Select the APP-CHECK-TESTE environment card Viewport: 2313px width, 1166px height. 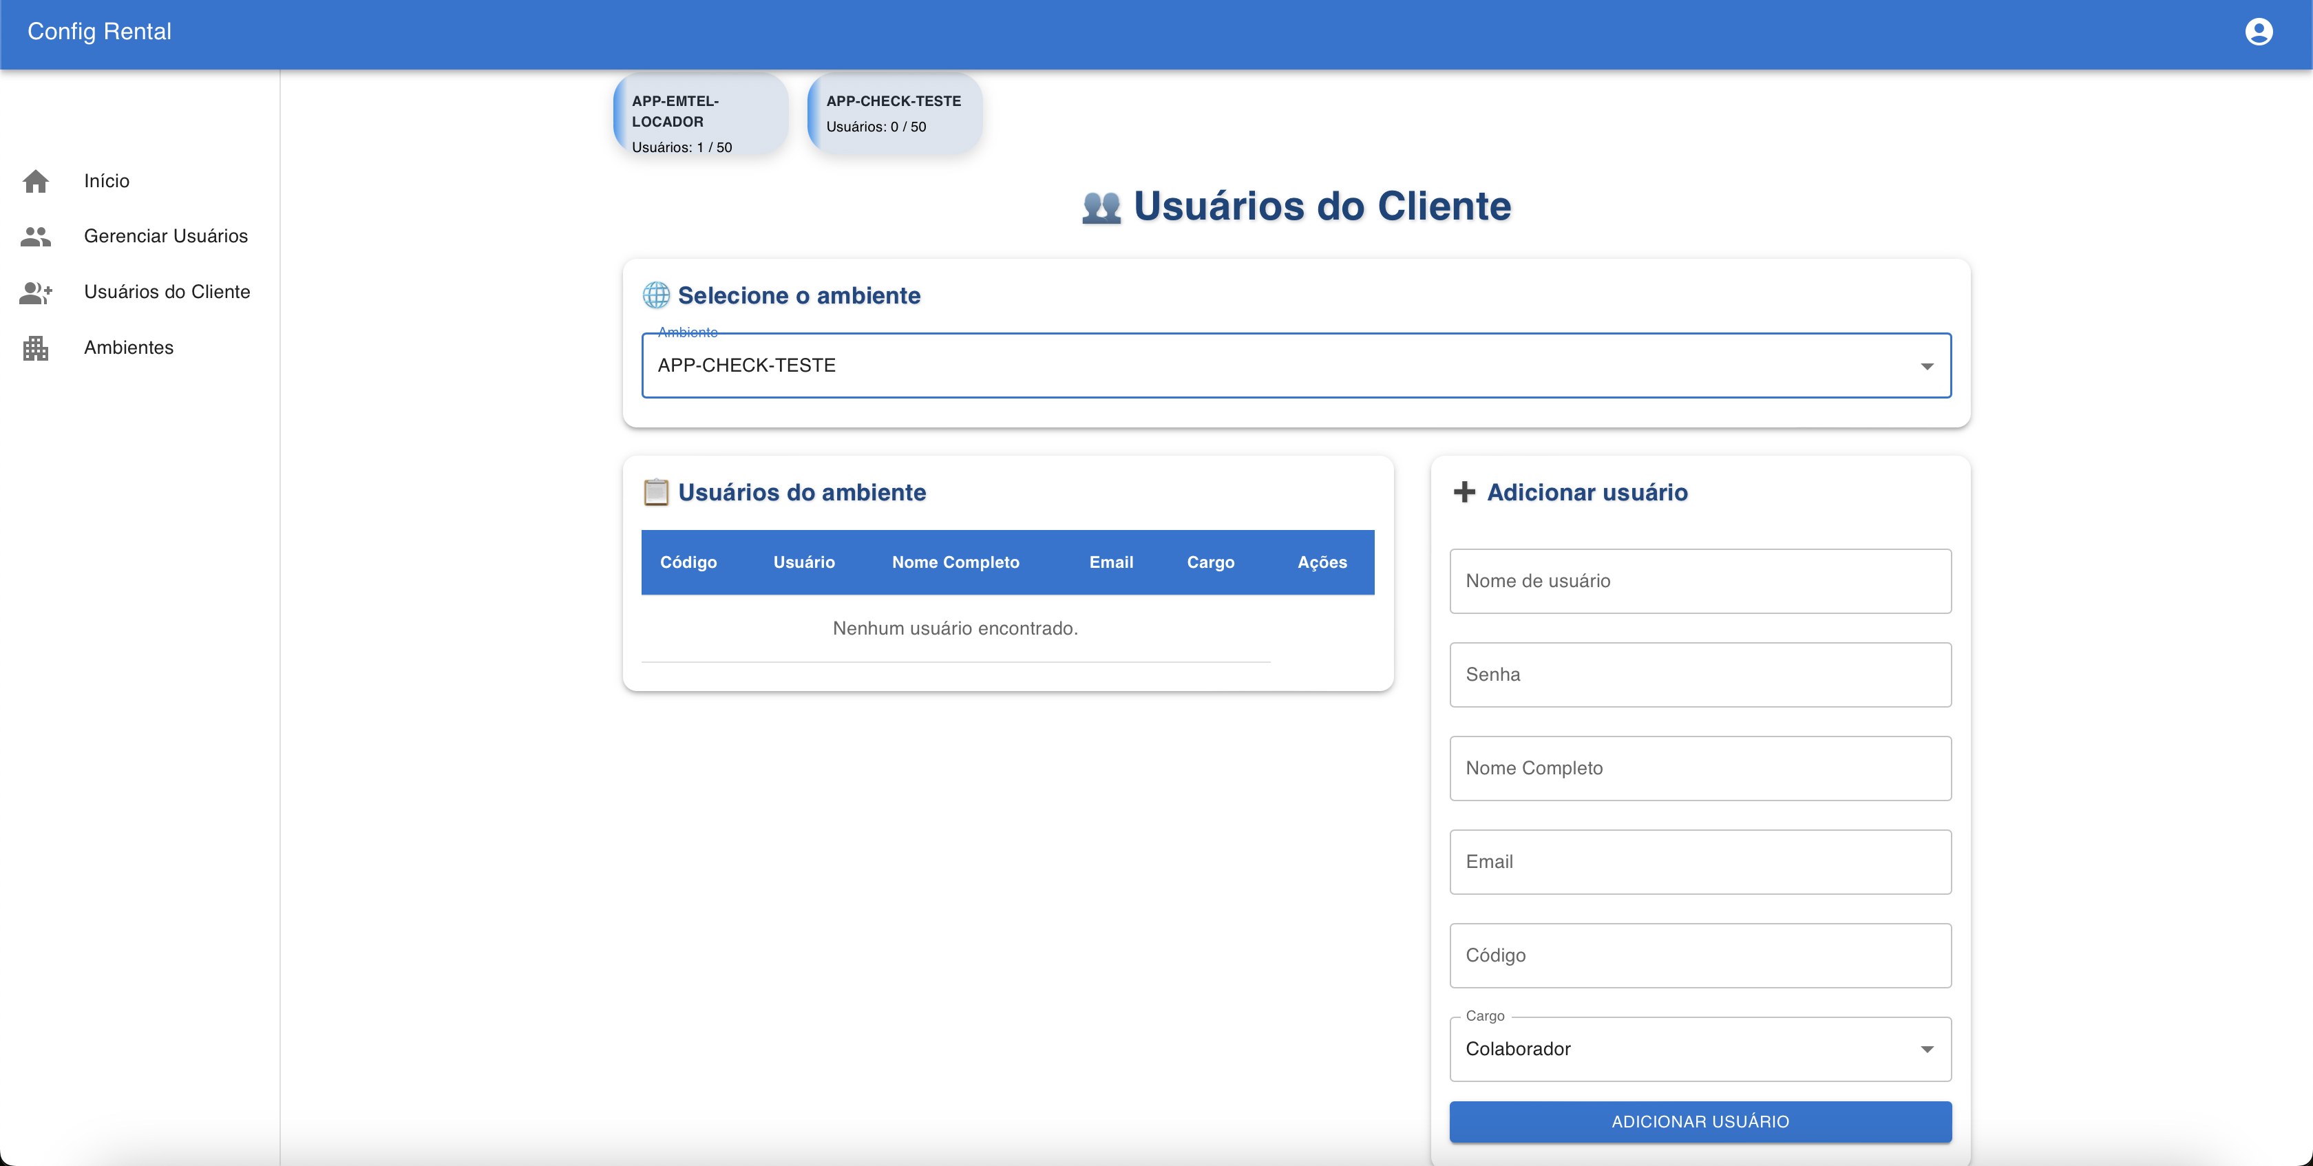[x=894, y=114]
